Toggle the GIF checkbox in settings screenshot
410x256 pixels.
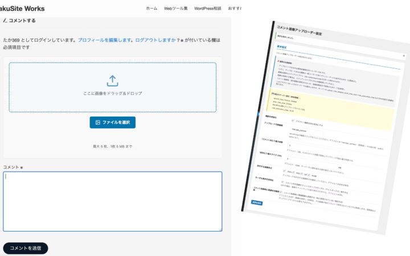301,174
